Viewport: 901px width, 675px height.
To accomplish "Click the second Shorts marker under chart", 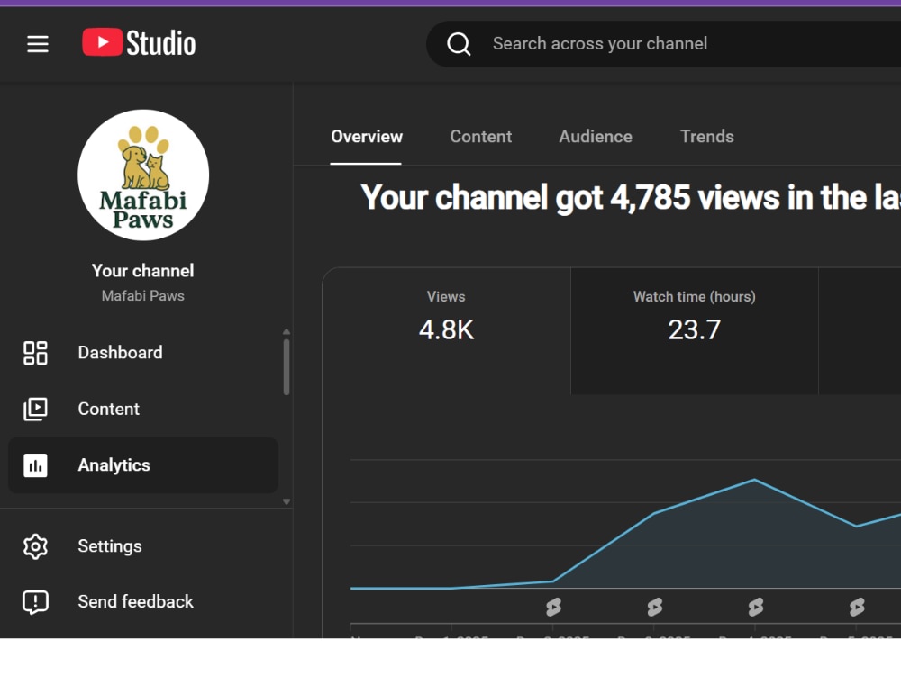I will tap(654, 607).
